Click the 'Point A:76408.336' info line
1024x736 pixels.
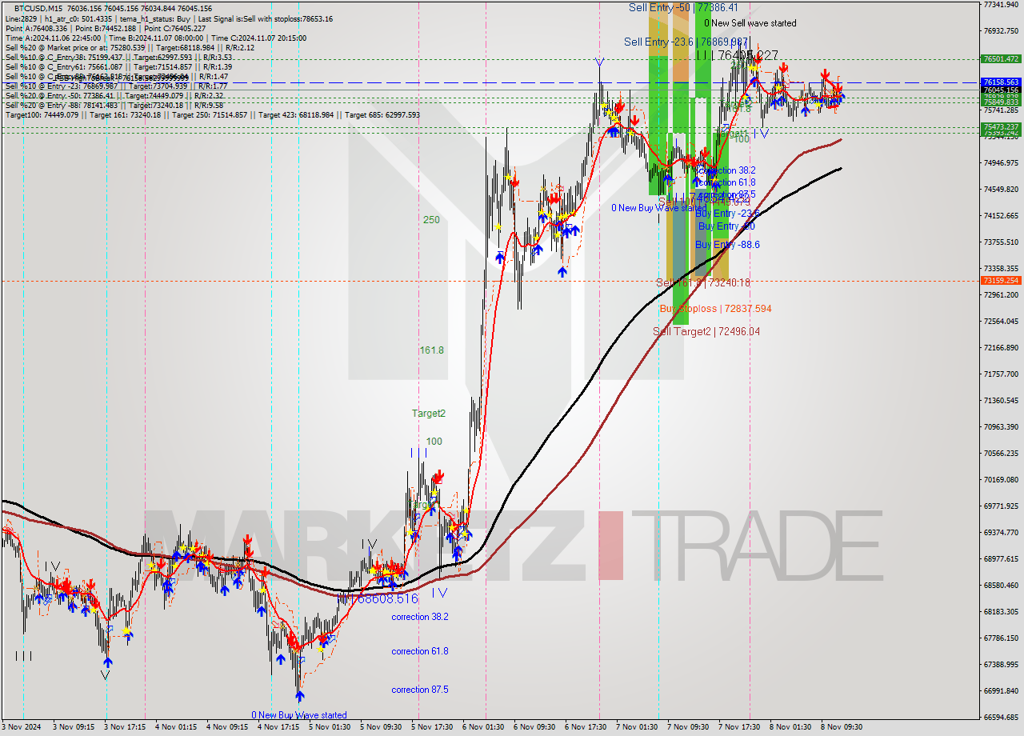click(106, 28)
